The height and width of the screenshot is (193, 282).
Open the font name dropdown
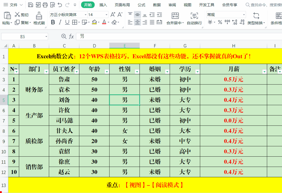pos(85,15)
